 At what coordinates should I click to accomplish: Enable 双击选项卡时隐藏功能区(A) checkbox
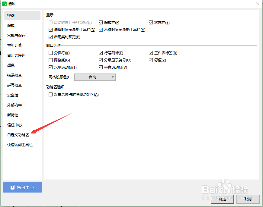tap(50, 95)
